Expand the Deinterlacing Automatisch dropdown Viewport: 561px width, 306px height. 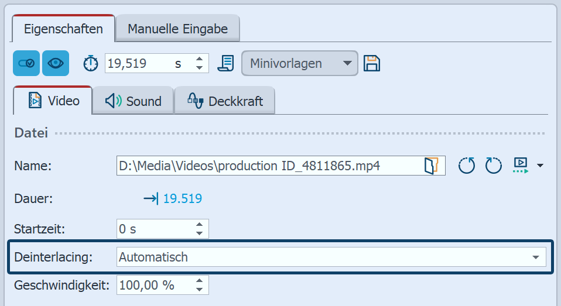(535, 257)
